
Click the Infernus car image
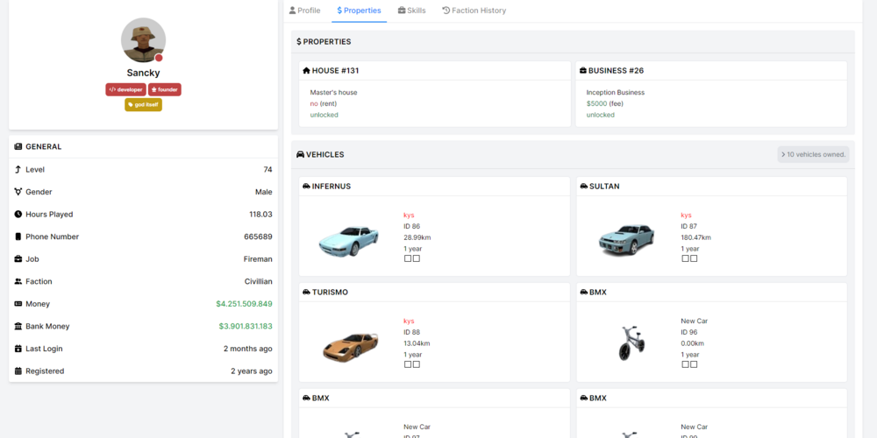point(350,242)
